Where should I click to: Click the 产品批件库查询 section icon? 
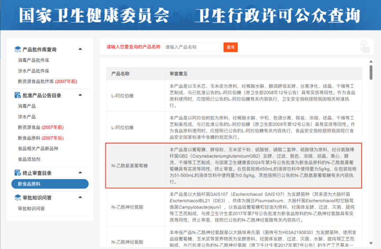[x=18, y=50]
